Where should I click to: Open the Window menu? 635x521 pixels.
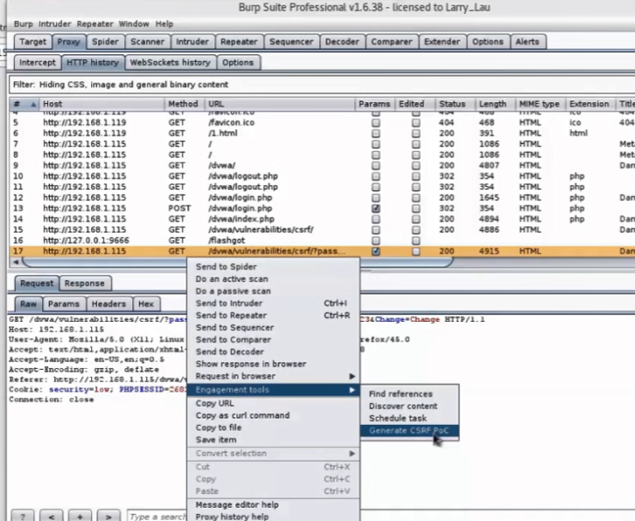tap(134, 24)
